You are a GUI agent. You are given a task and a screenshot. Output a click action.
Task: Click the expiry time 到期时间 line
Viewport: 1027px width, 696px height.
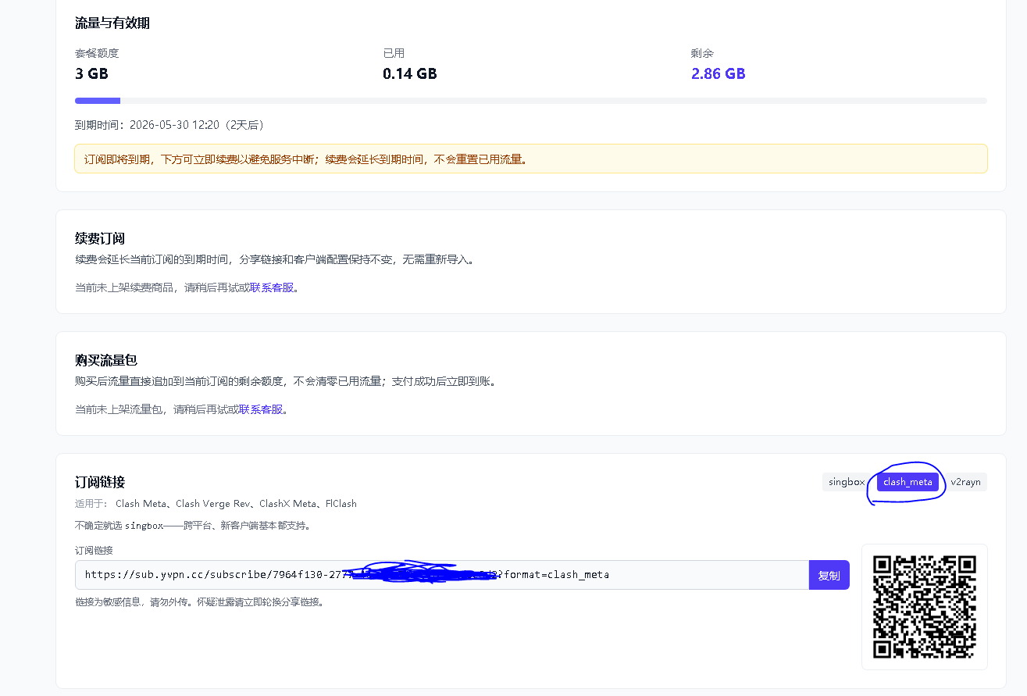(172, 125)
